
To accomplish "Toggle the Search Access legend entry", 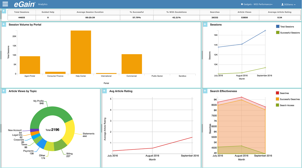I will coord(287,105).
